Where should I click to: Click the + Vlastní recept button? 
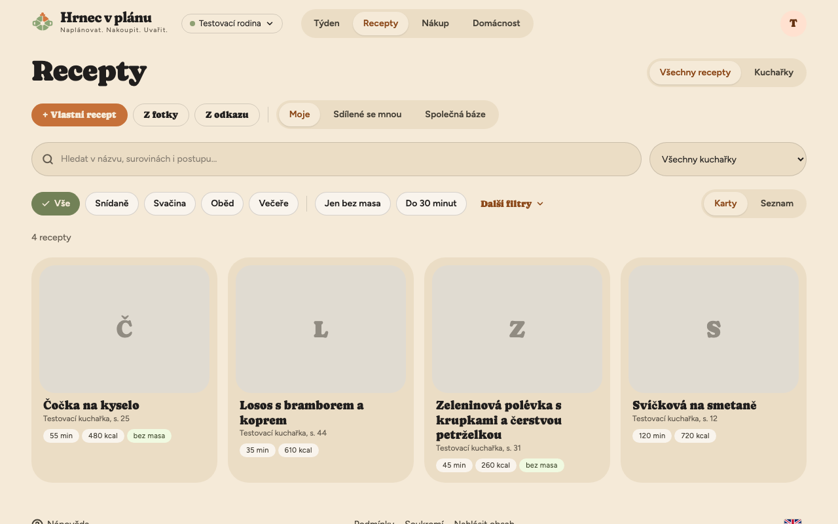pyautogui.click(x=79, y=115)
